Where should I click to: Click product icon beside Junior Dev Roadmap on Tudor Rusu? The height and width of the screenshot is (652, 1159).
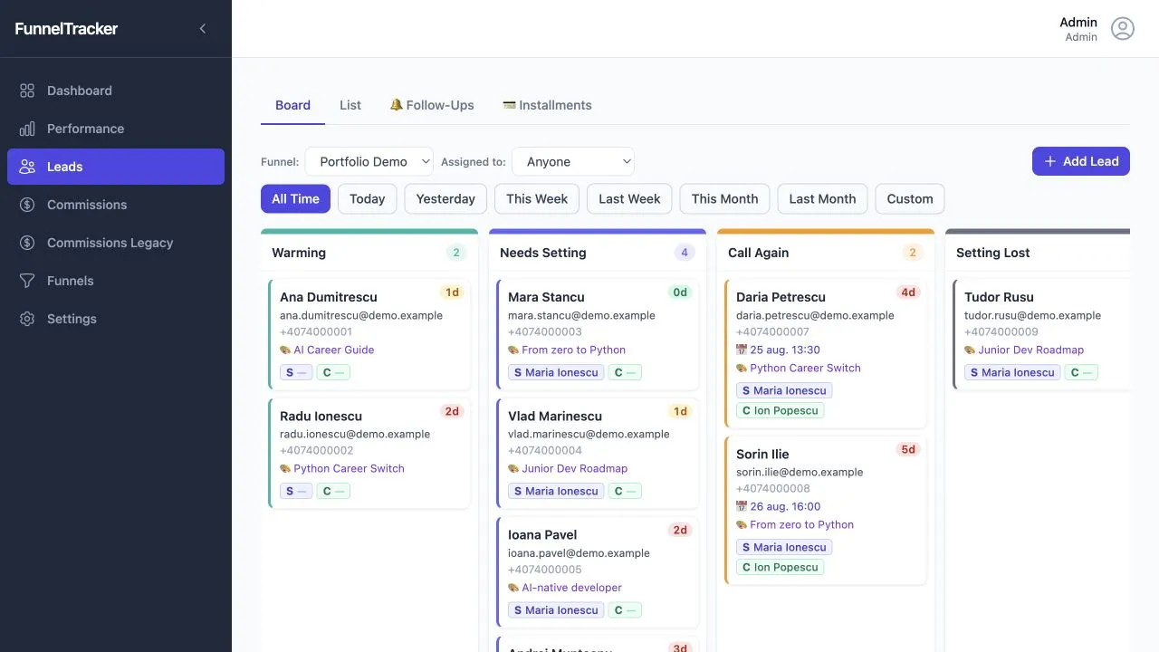coord(970,350)
